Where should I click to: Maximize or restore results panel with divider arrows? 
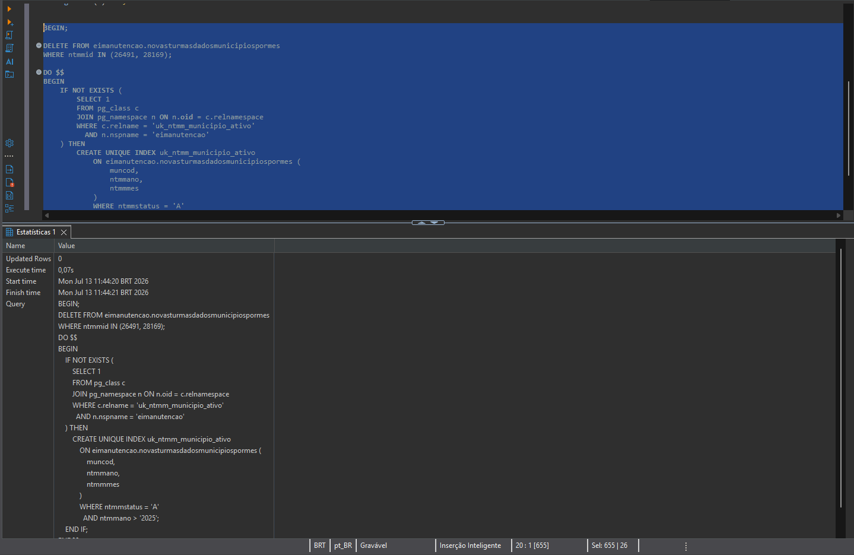coord(428,223)
